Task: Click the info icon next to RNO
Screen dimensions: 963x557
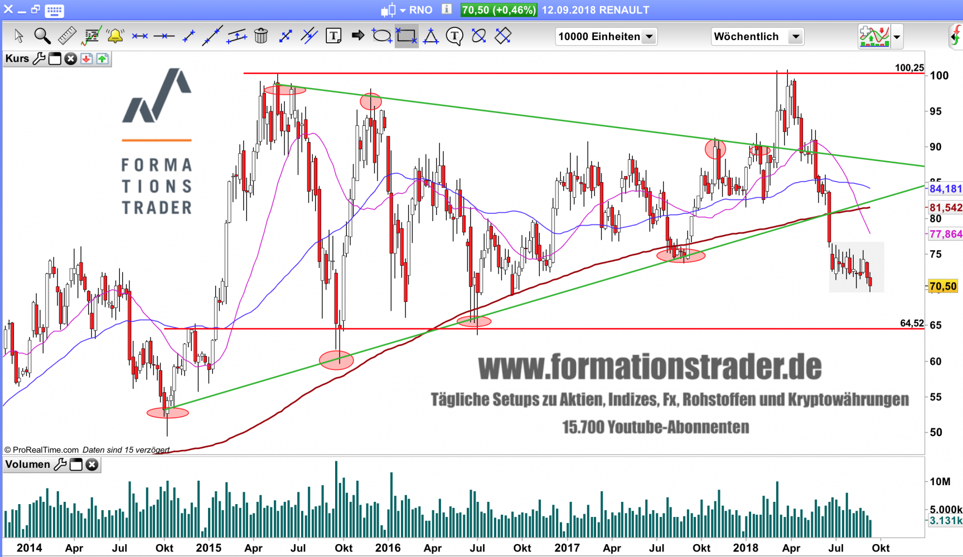Action: [x=447, y=9]
